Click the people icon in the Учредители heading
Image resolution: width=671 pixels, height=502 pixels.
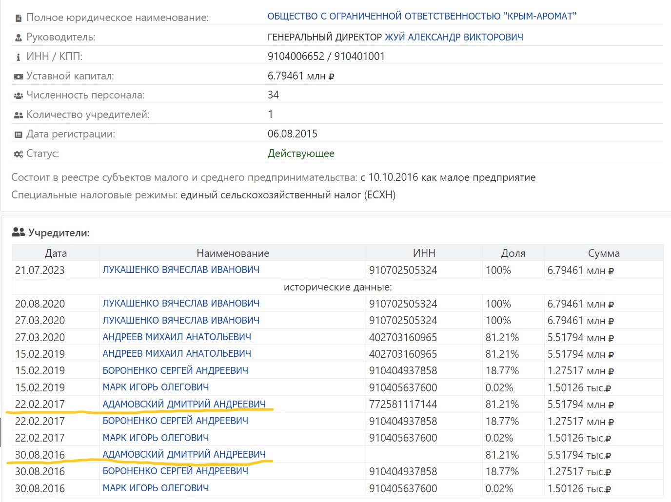click(19, 232)
